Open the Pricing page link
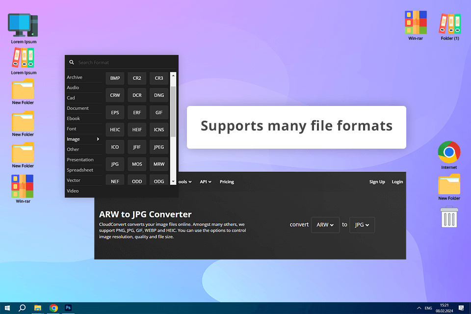The image size is (471, 314). tap(227, 182)
